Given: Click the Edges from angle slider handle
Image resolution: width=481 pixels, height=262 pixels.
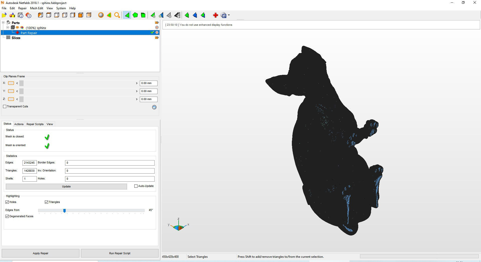Looking at the screenshot, I should pyautogui.click(x=64, y=211).
